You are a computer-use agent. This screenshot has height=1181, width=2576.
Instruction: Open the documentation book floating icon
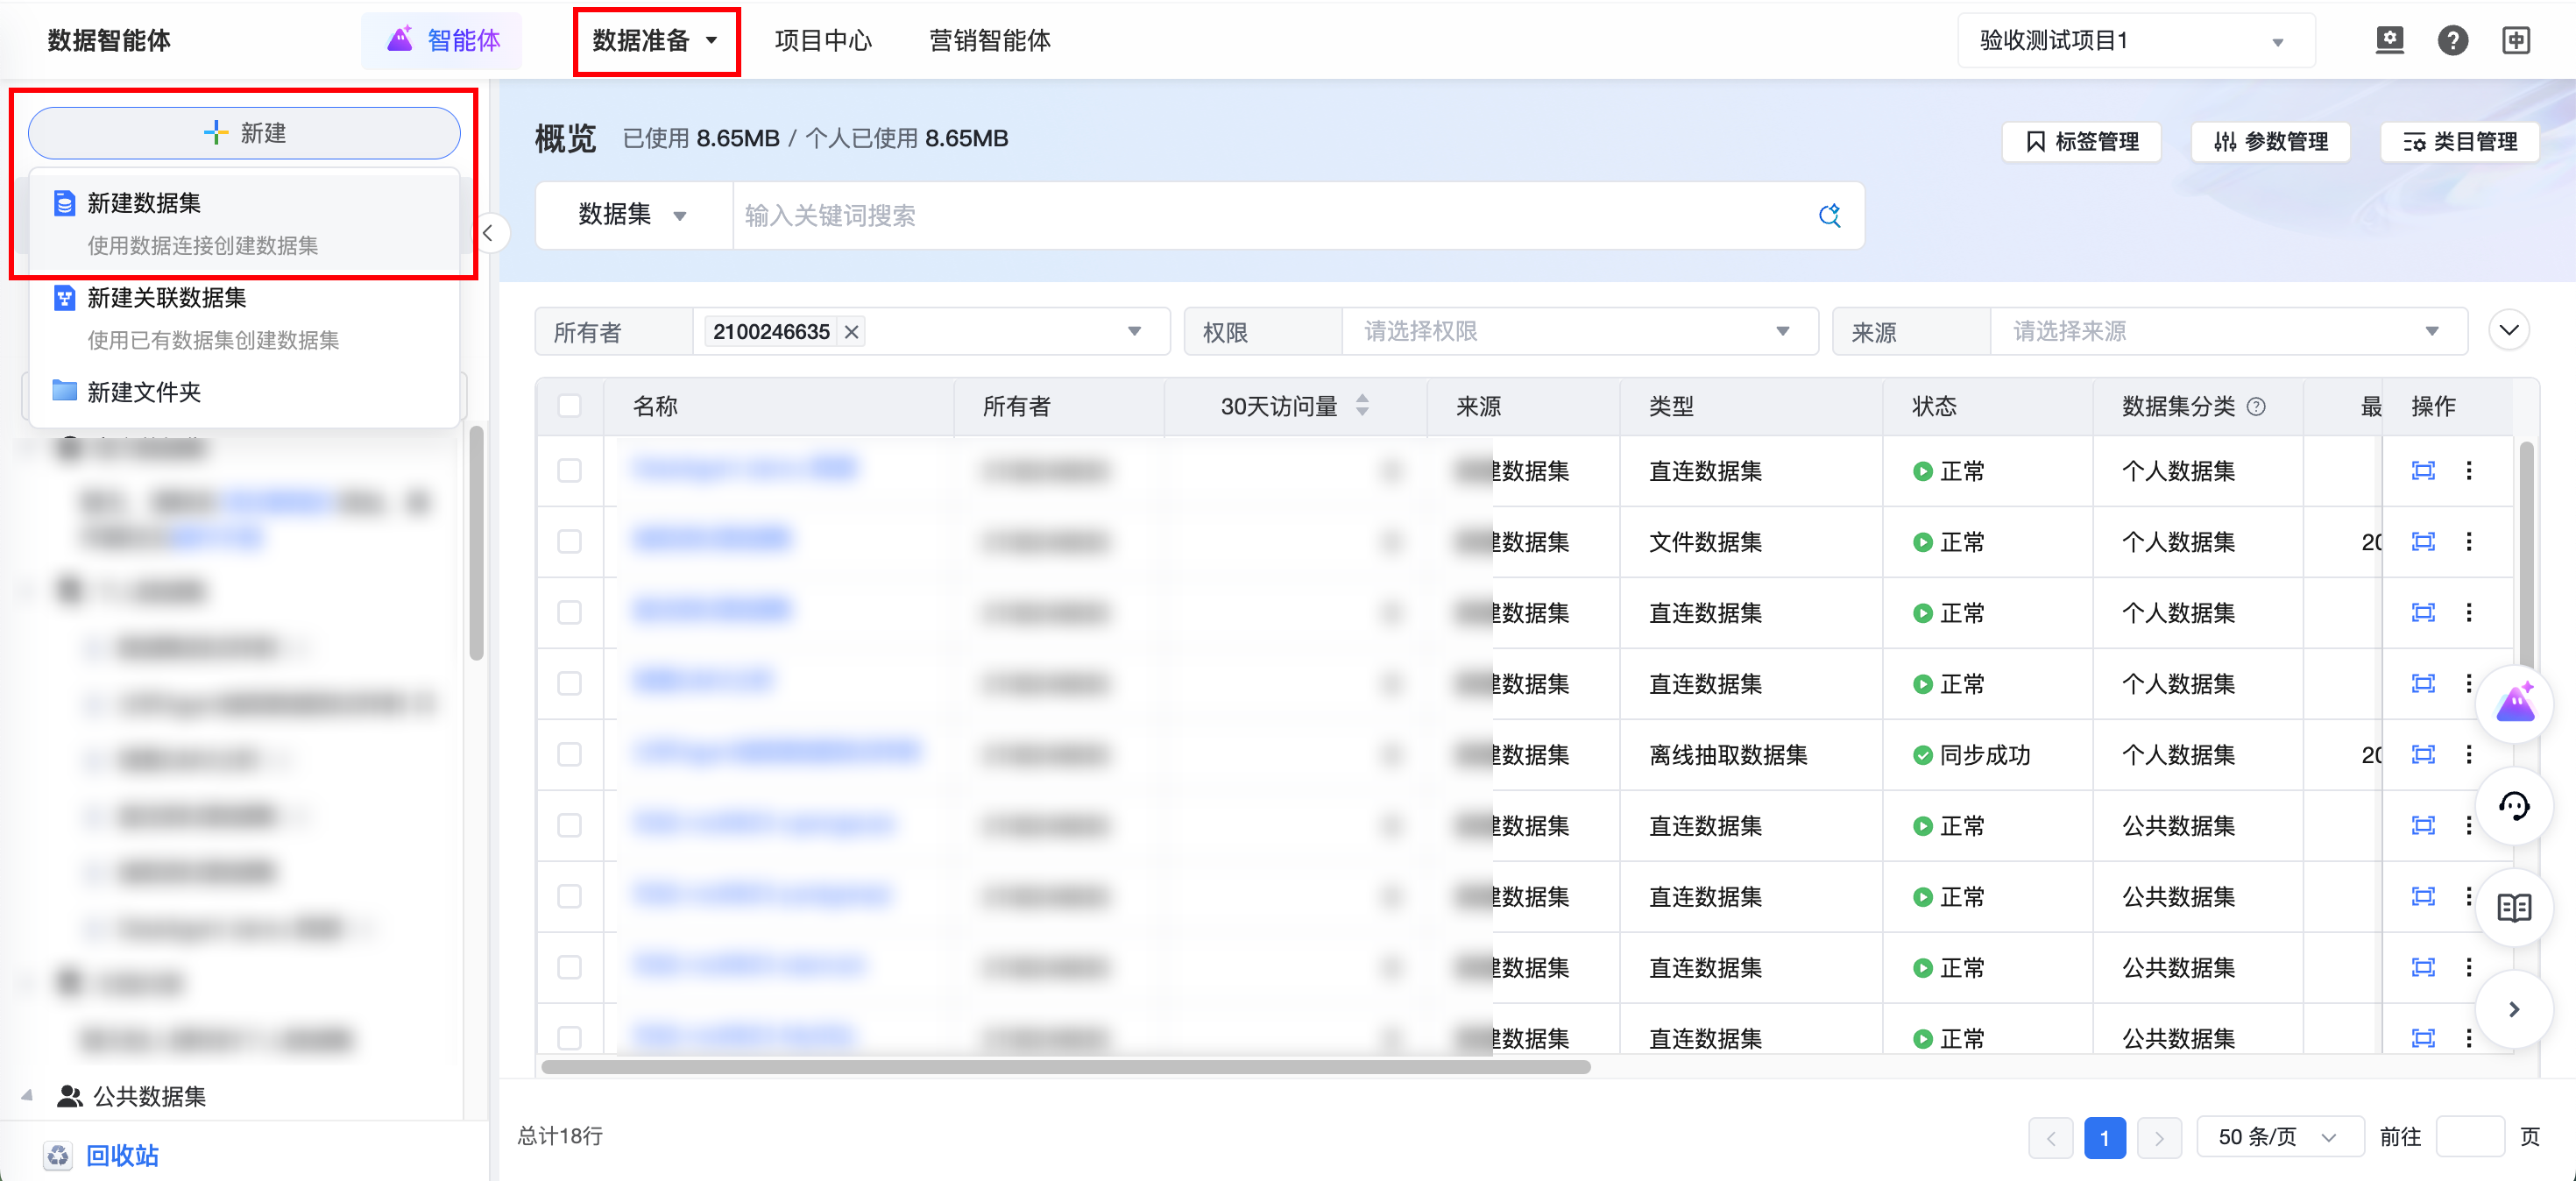pyautogui.click(x=2513, y=908)
